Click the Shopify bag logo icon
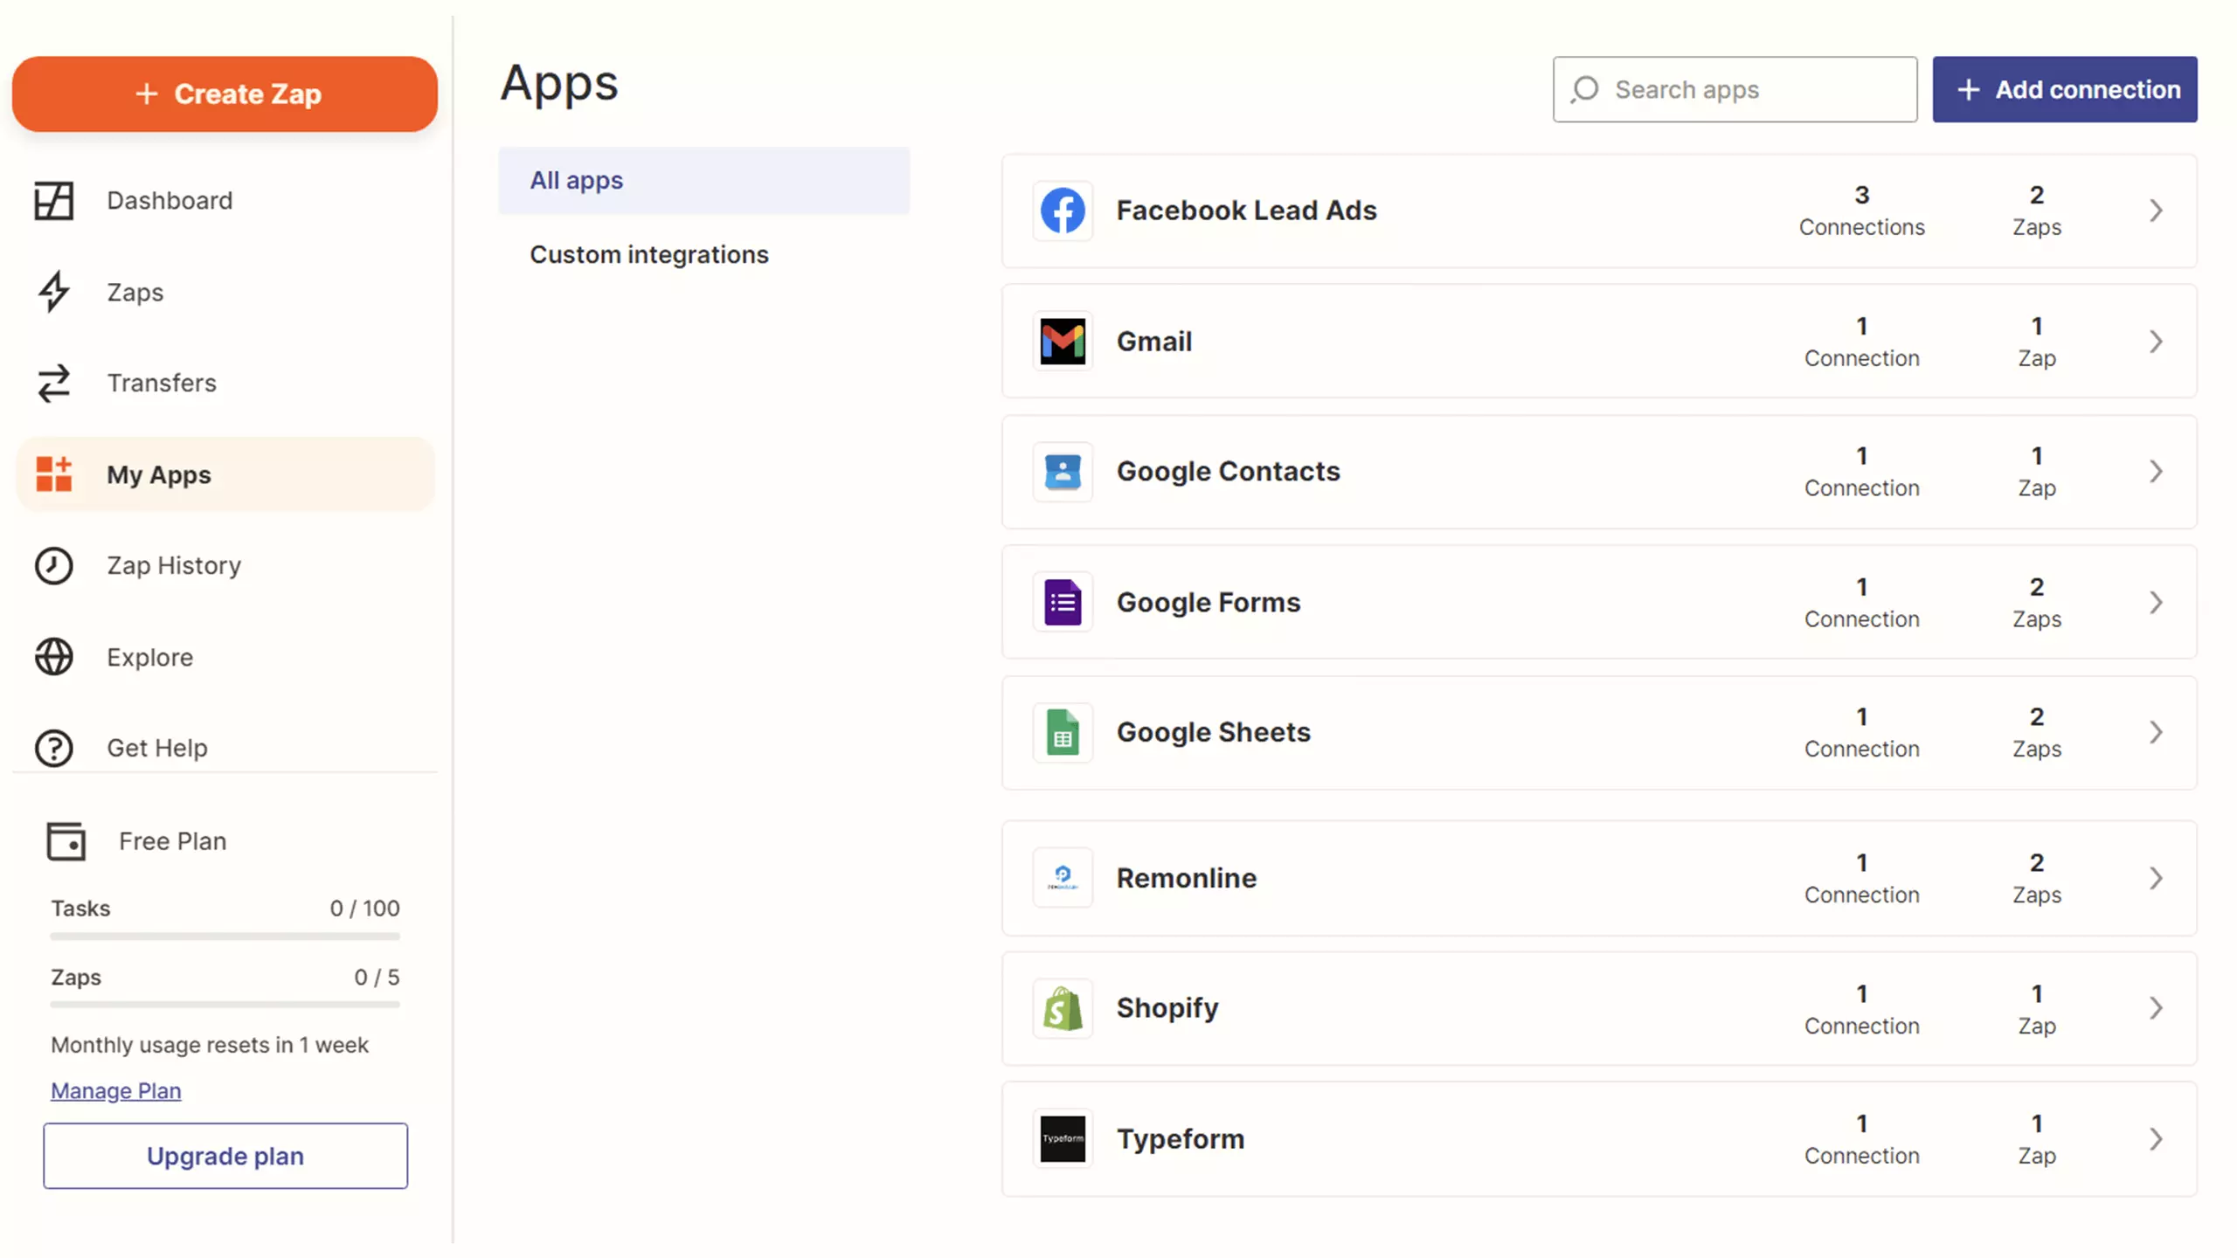 point(1063,1008)
